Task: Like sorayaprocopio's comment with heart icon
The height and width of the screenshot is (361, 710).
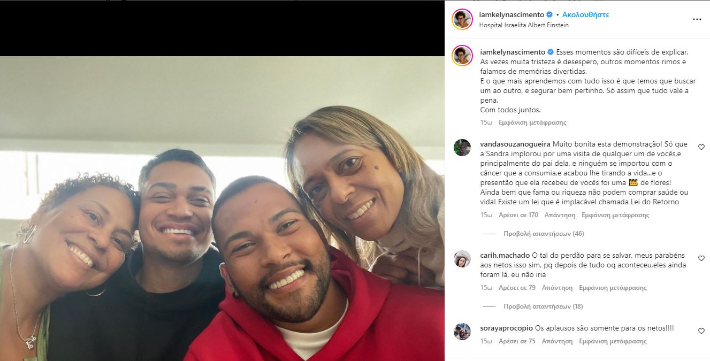Action: click(x=701, y=331)
